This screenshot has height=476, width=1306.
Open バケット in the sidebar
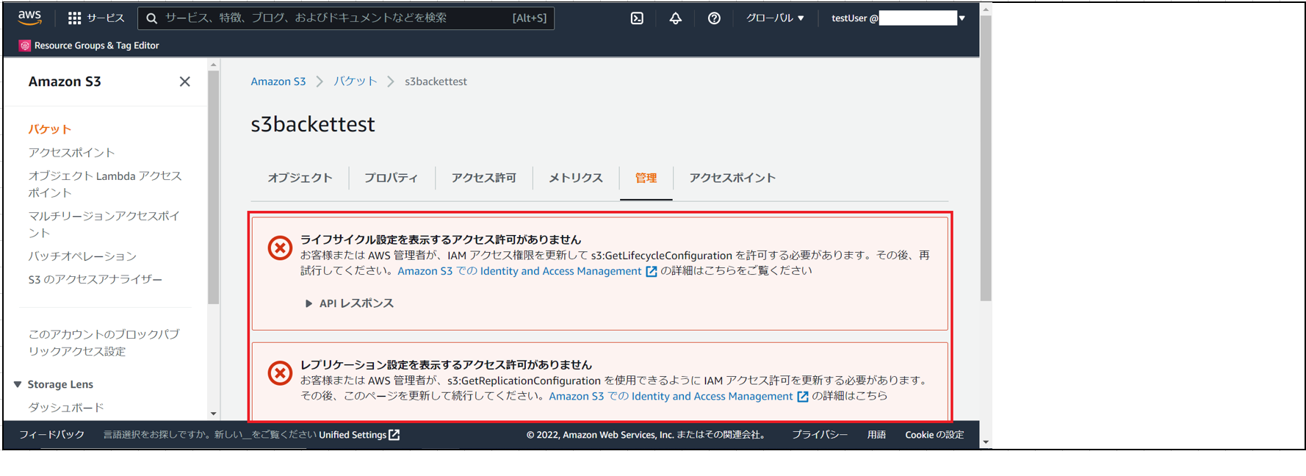pyautogui.click(x=49, y=129)
